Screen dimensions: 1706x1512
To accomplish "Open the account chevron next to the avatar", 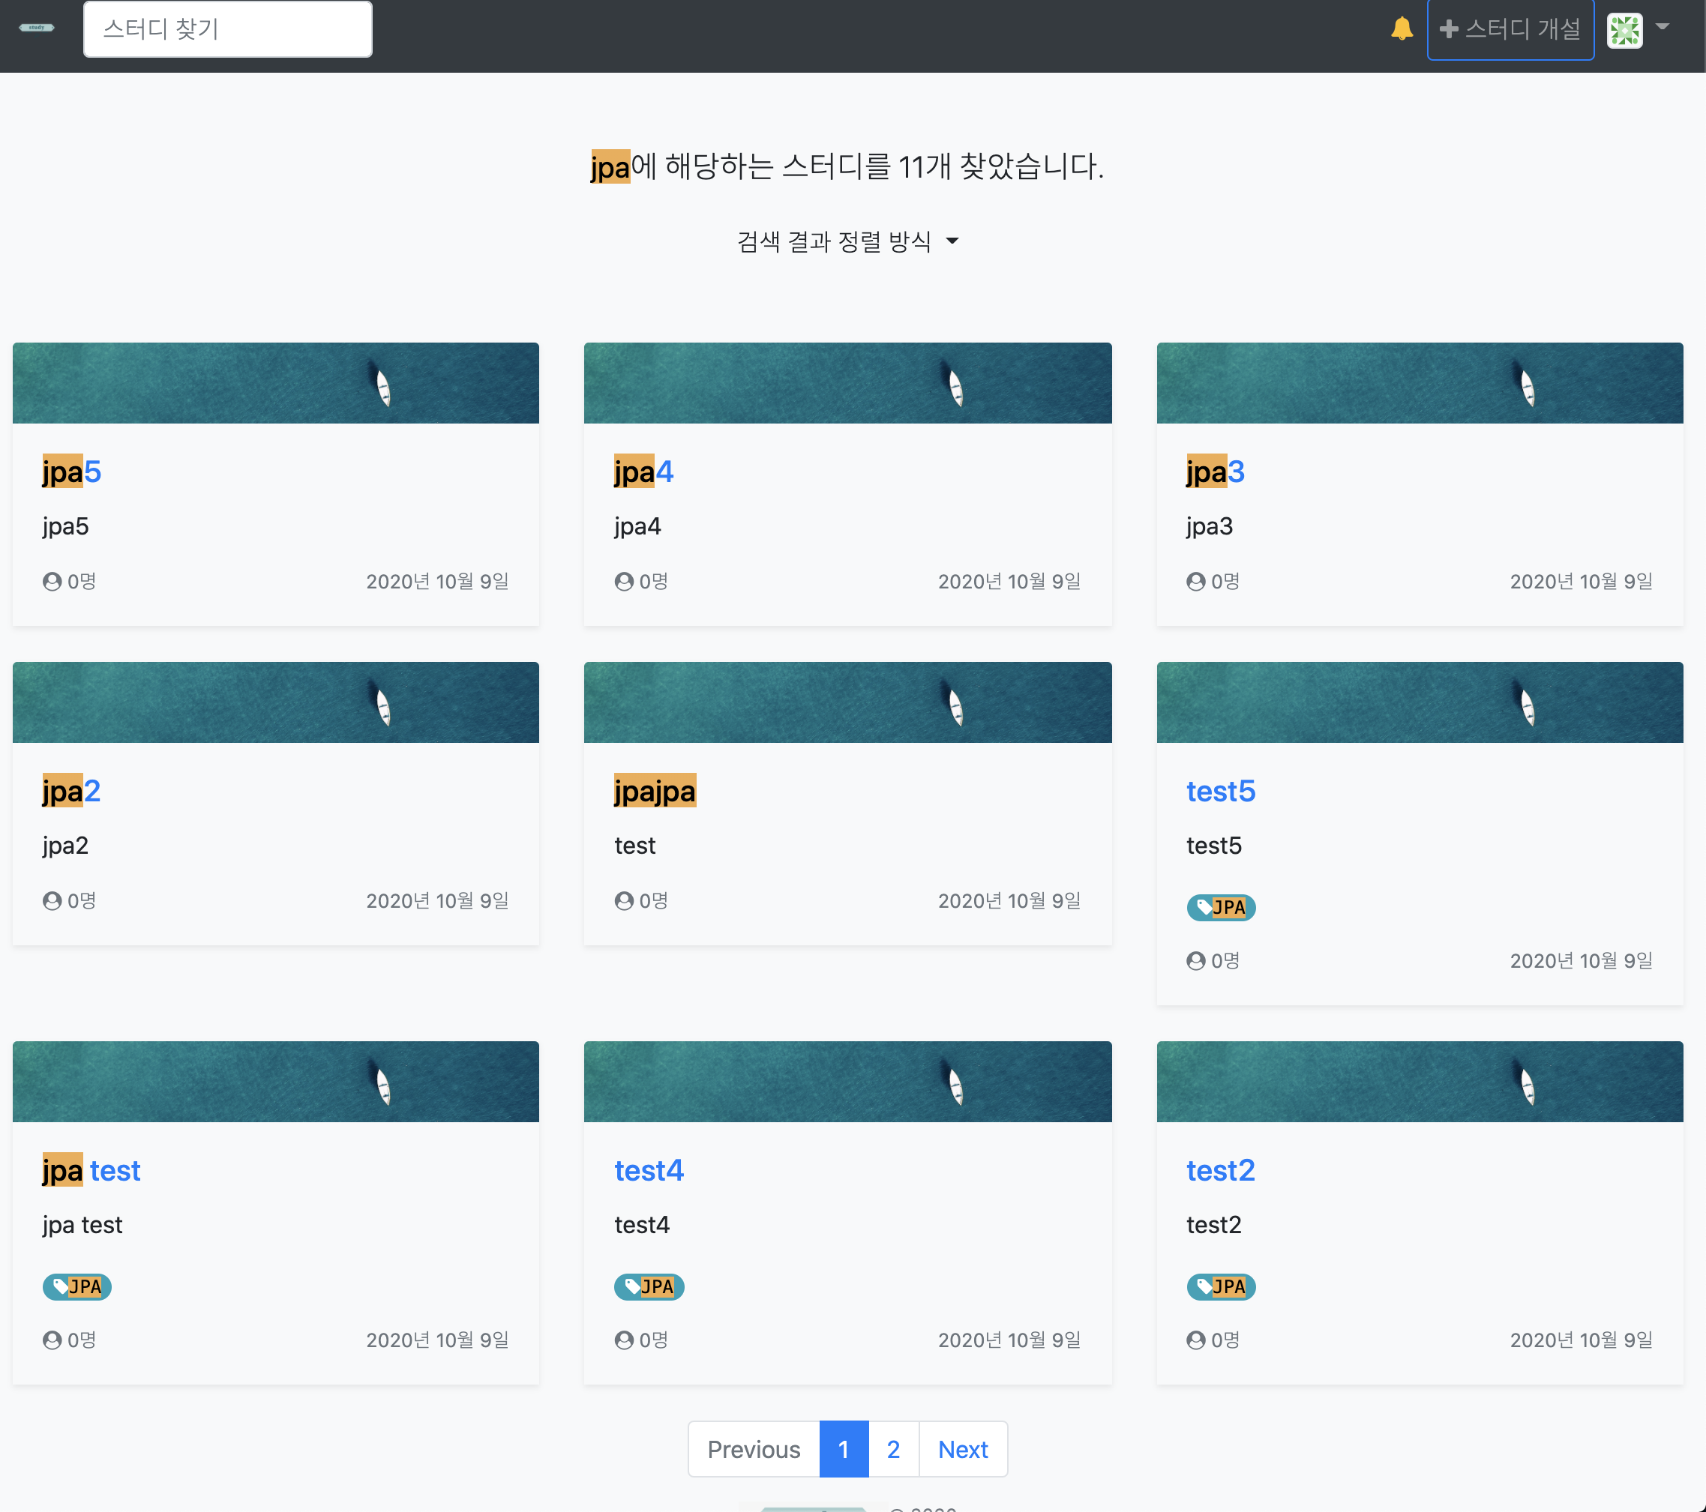I will coord(1662,29).
